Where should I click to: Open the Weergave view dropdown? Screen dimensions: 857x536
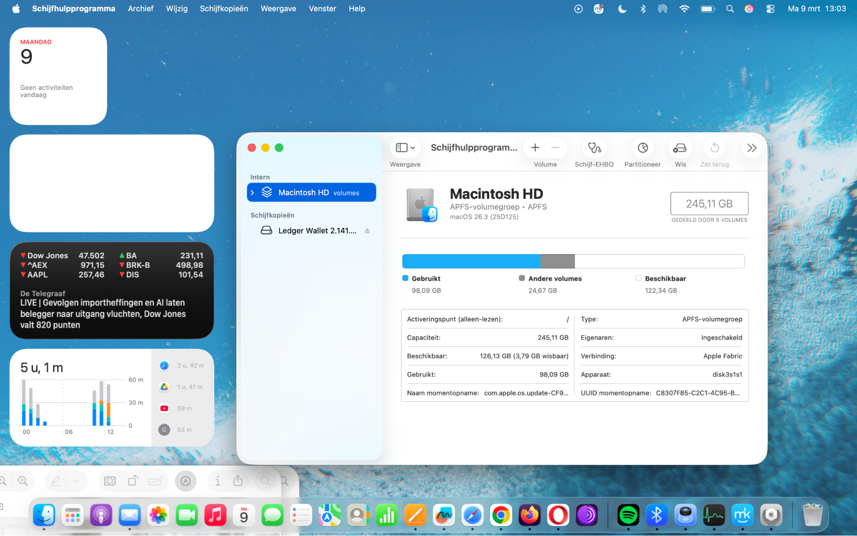[404, 148]
